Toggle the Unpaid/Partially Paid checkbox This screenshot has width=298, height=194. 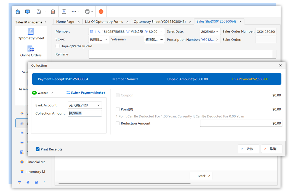click(58, 46)
